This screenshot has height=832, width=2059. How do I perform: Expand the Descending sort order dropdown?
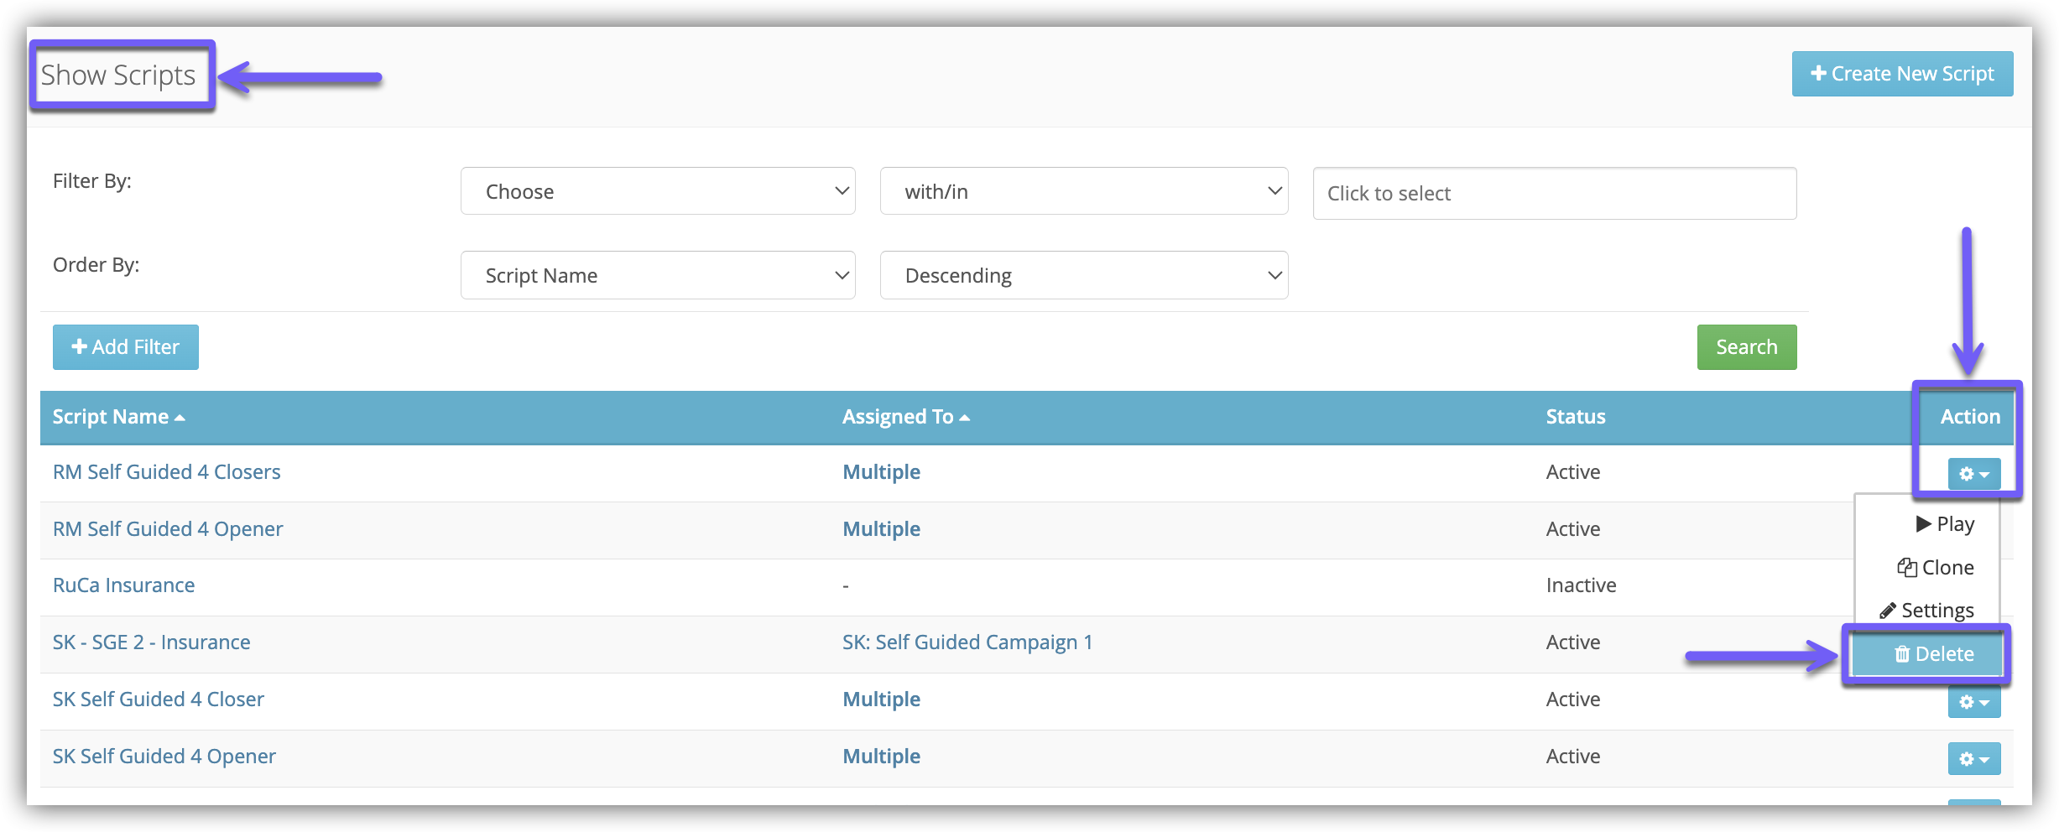(x=1083, y=275)
